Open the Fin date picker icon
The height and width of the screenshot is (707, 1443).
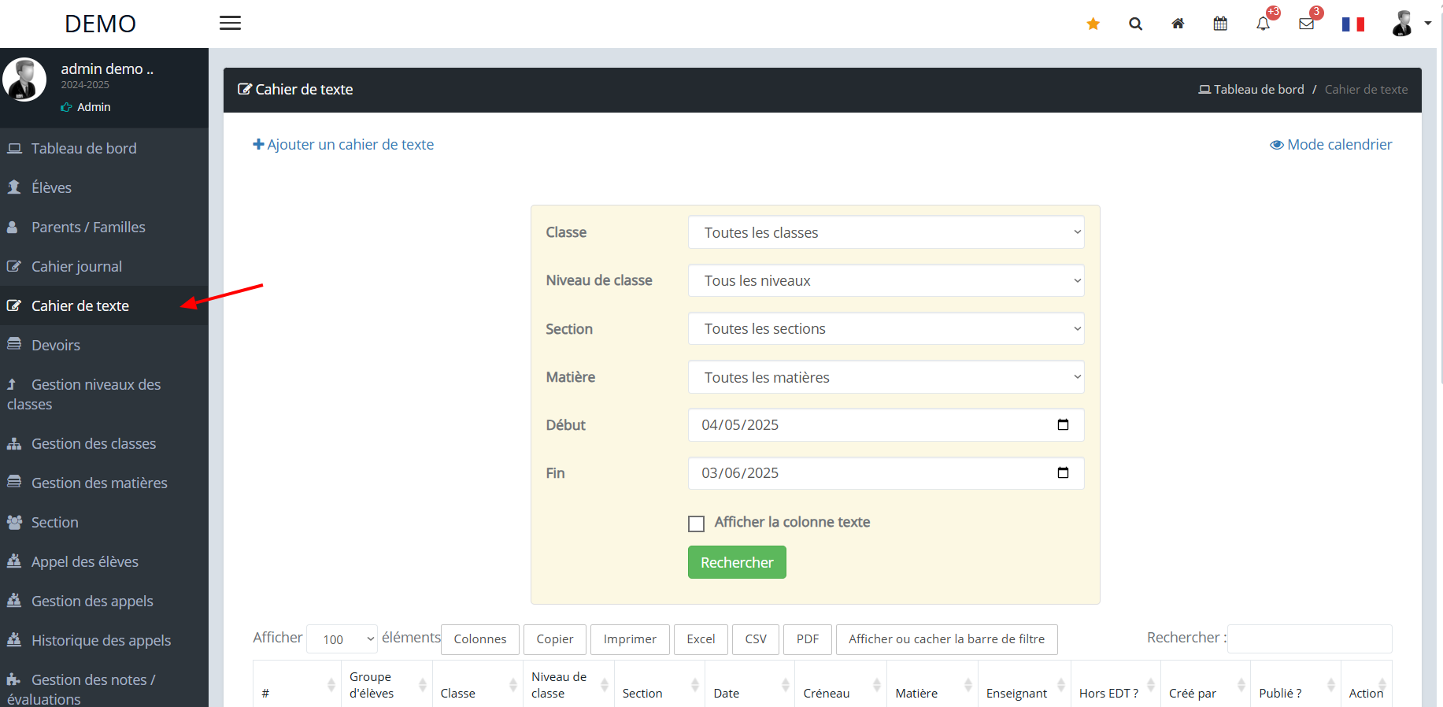1063,473
